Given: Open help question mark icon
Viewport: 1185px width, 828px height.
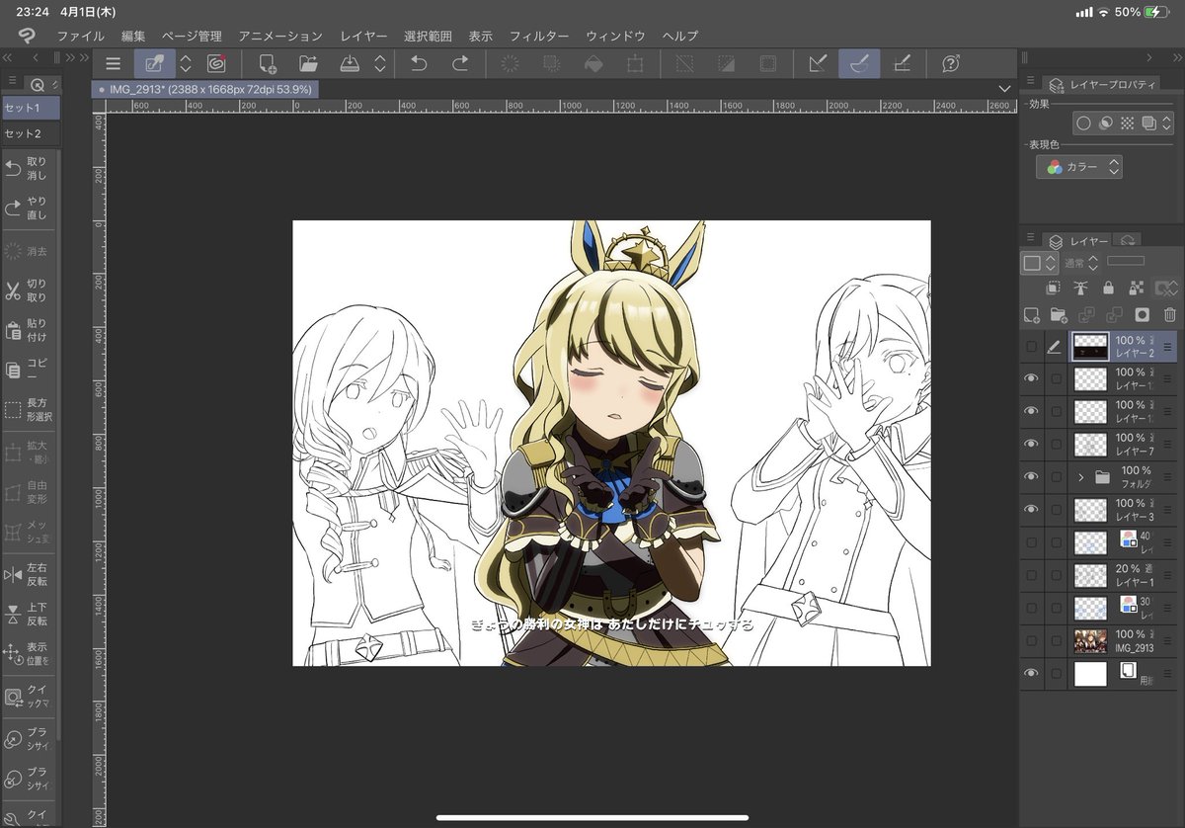Looking at the screenshot, I should click(951, 64).
